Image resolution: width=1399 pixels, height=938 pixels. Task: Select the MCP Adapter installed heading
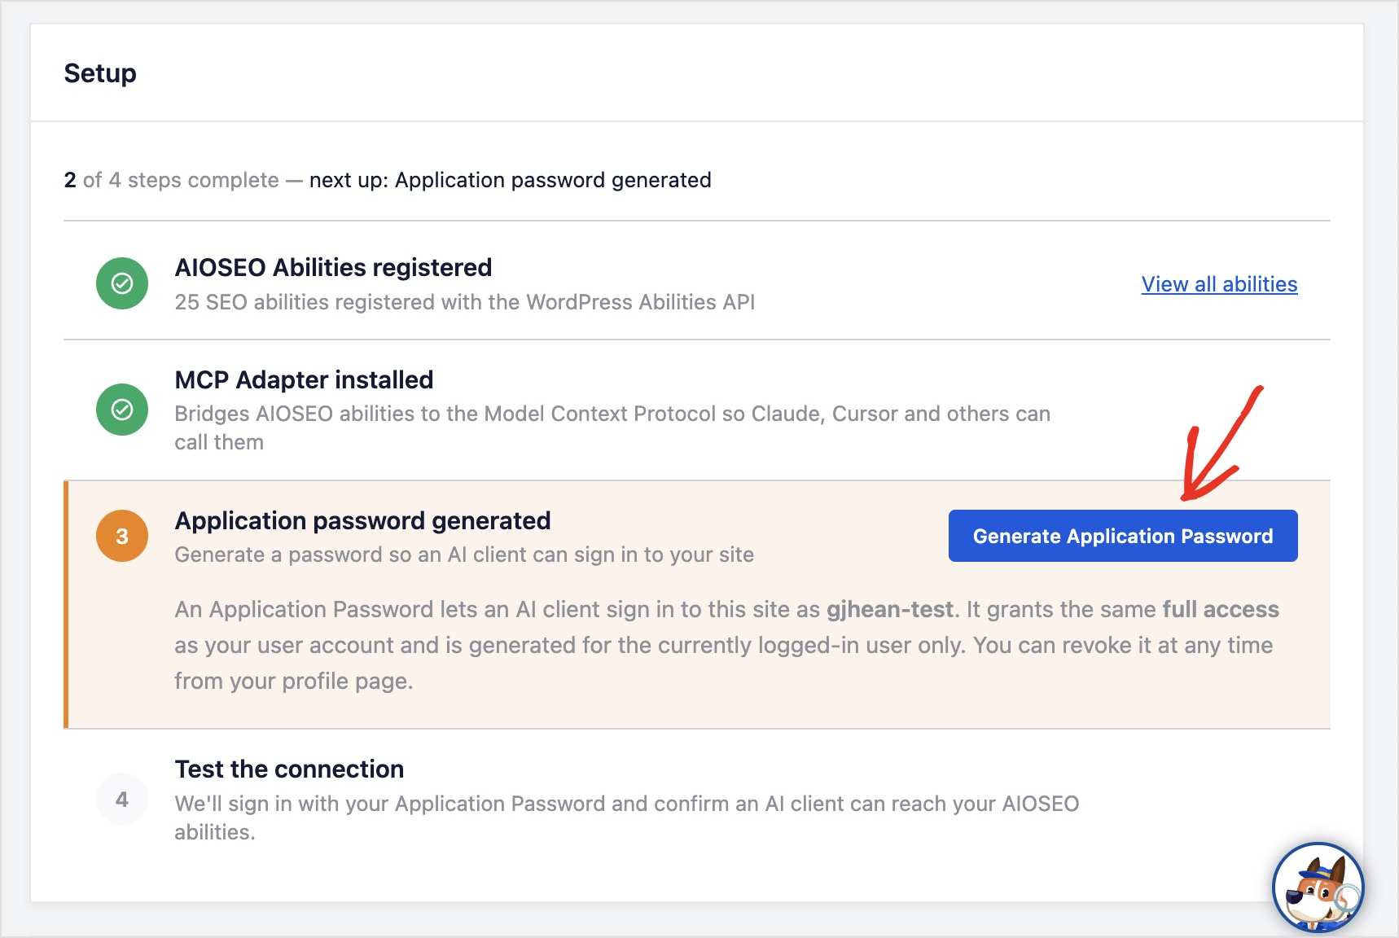click(x=304, y=379)
